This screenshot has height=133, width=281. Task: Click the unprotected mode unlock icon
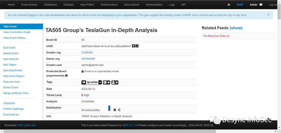click(x=83, y=71)
